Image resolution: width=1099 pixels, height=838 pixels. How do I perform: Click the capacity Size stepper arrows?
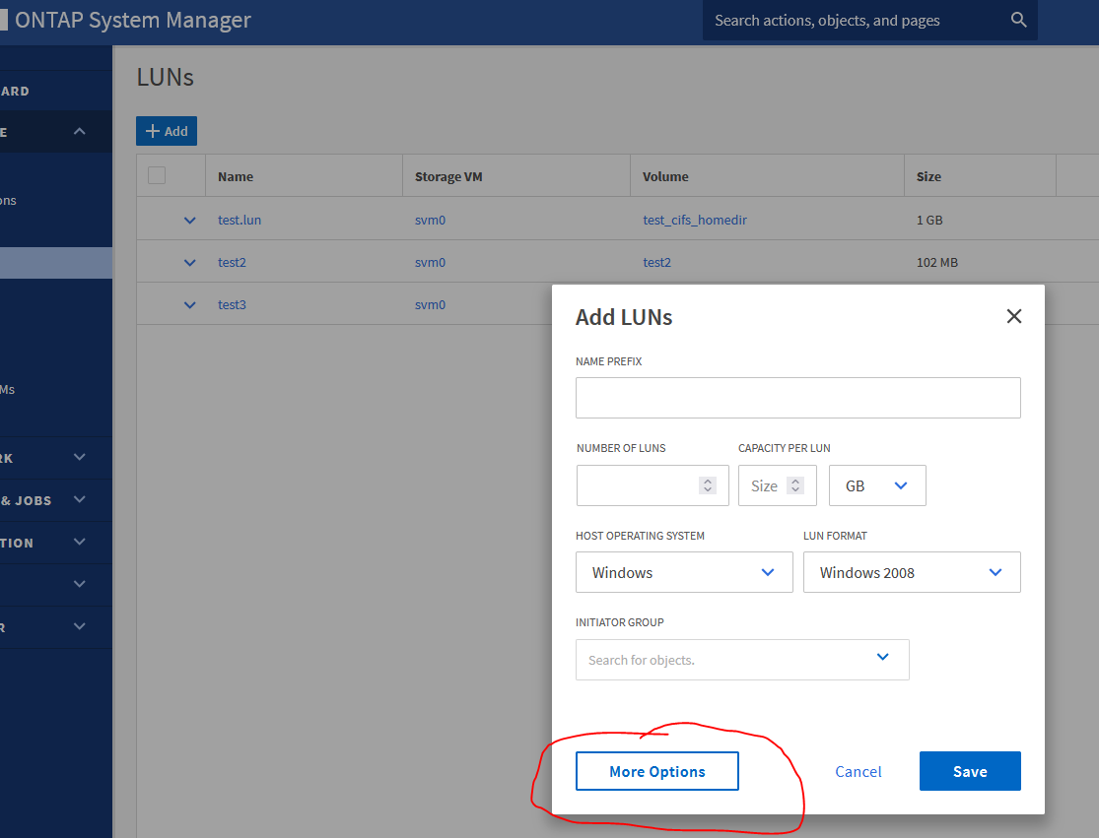795,485
